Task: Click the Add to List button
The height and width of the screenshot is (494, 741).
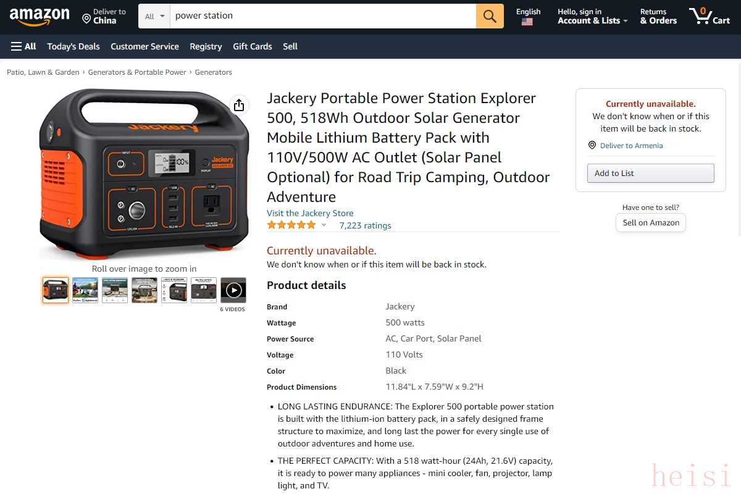Action: (650, 173)
